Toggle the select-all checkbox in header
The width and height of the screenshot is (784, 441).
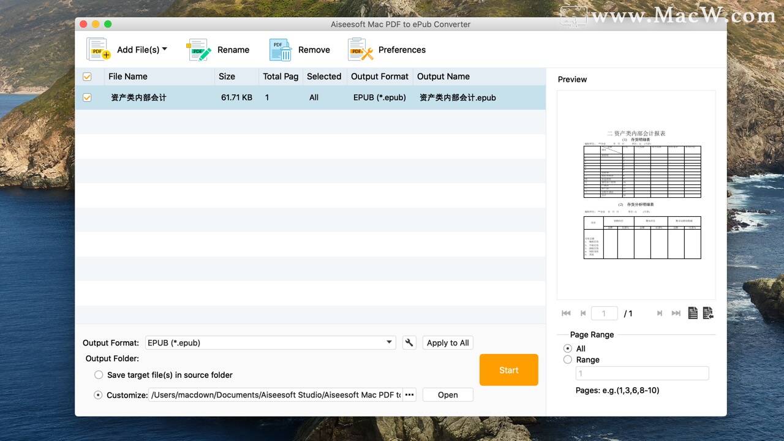tap(87, 77)
